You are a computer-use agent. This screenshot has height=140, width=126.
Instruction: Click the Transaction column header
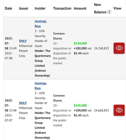tap(62, 8)
